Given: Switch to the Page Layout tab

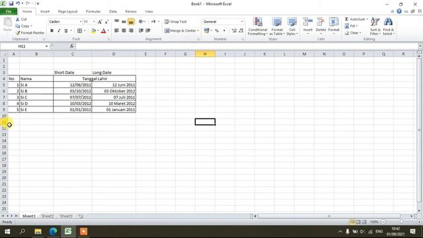Looking at the screenshot, I should click(67, 11).
